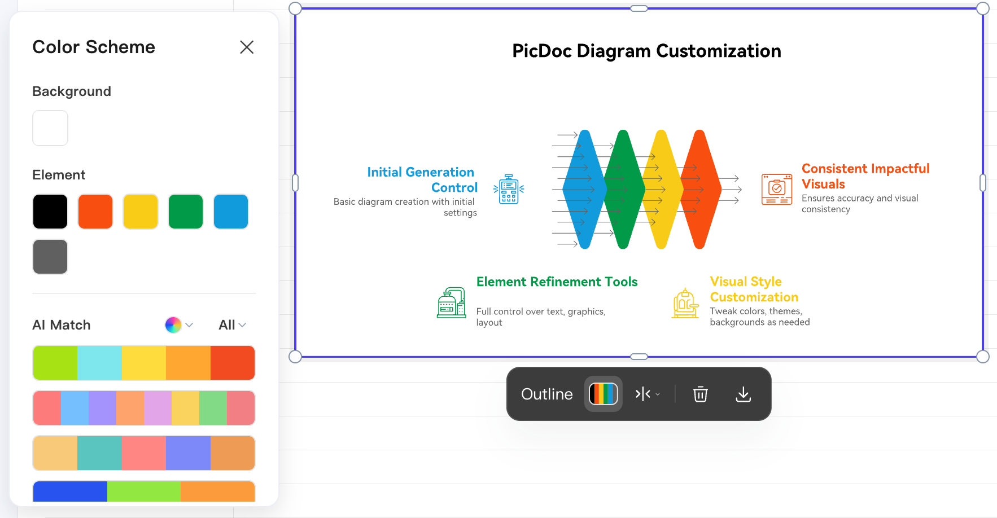997x518 pixels.
Task: Click the blue machine icon in diagram
Action: tap(509, 189)
